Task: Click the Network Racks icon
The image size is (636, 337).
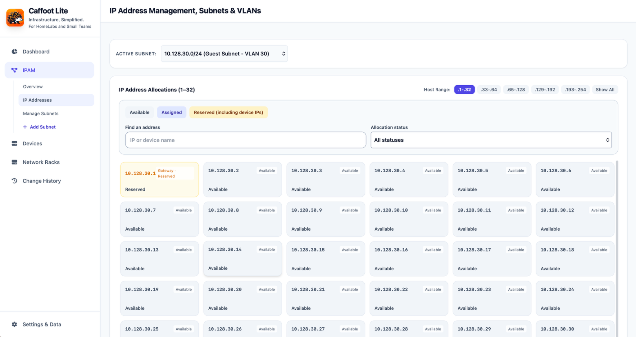Action: [14, 162]
